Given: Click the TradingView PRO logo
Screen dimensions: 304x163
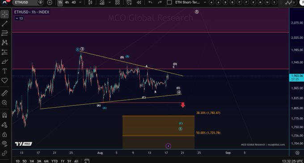Looking at the screenshot, I should coord(23,144).
